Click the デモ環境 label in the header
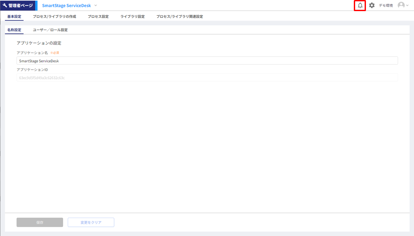Screen dimensions: 414x236 386,6
